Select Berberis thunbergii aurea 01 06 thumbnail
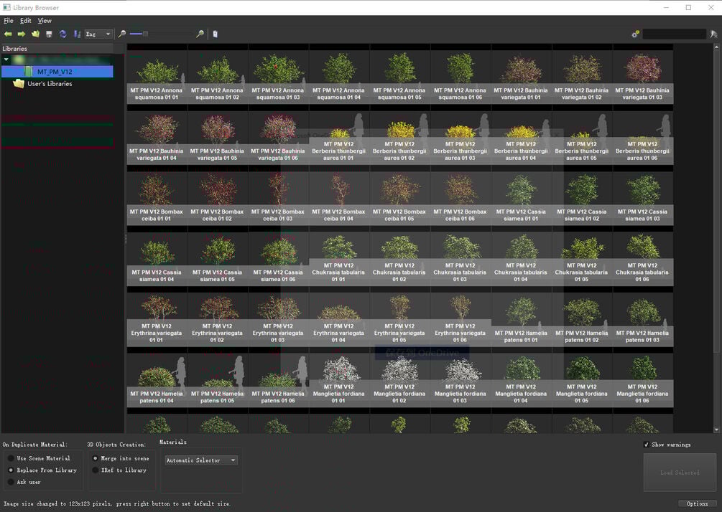Screen dimensions: 722x512 point(643,138)
